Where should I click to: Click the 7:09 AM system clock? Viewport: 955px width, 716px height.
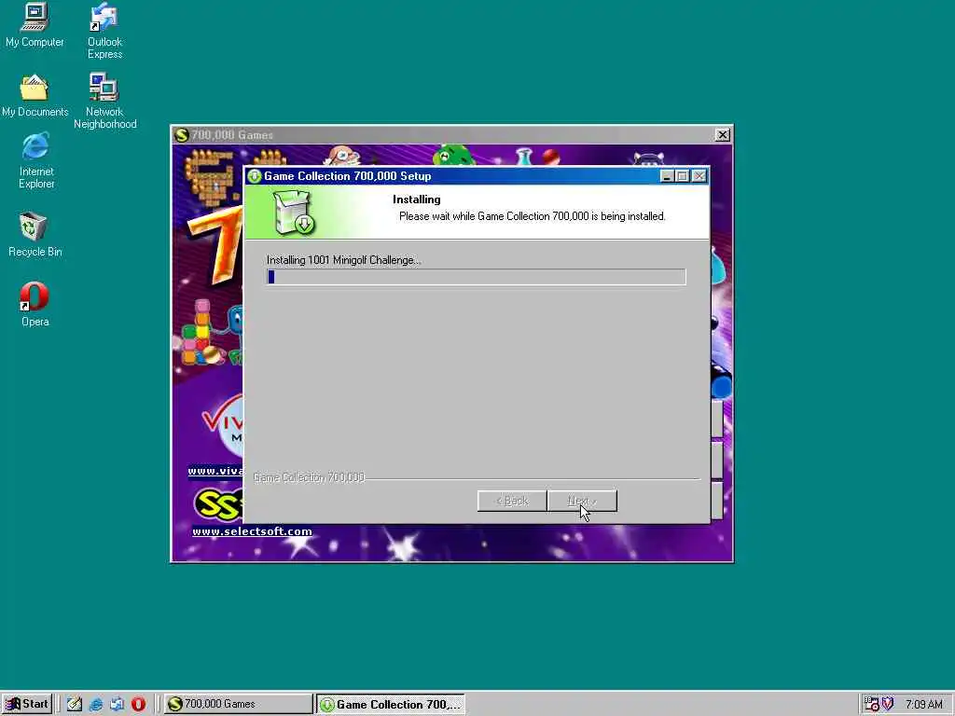point(923,705)
